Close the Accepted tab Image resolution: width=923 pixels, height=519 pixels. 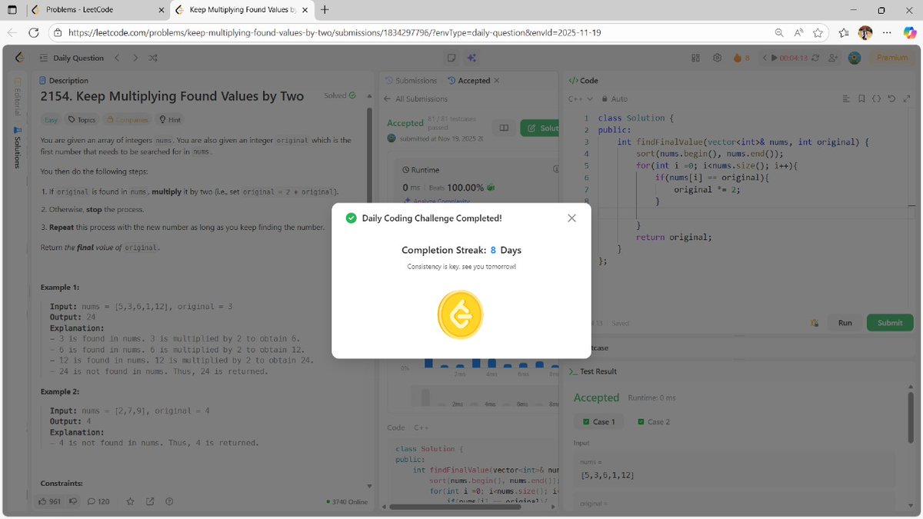tap(496, 80)
